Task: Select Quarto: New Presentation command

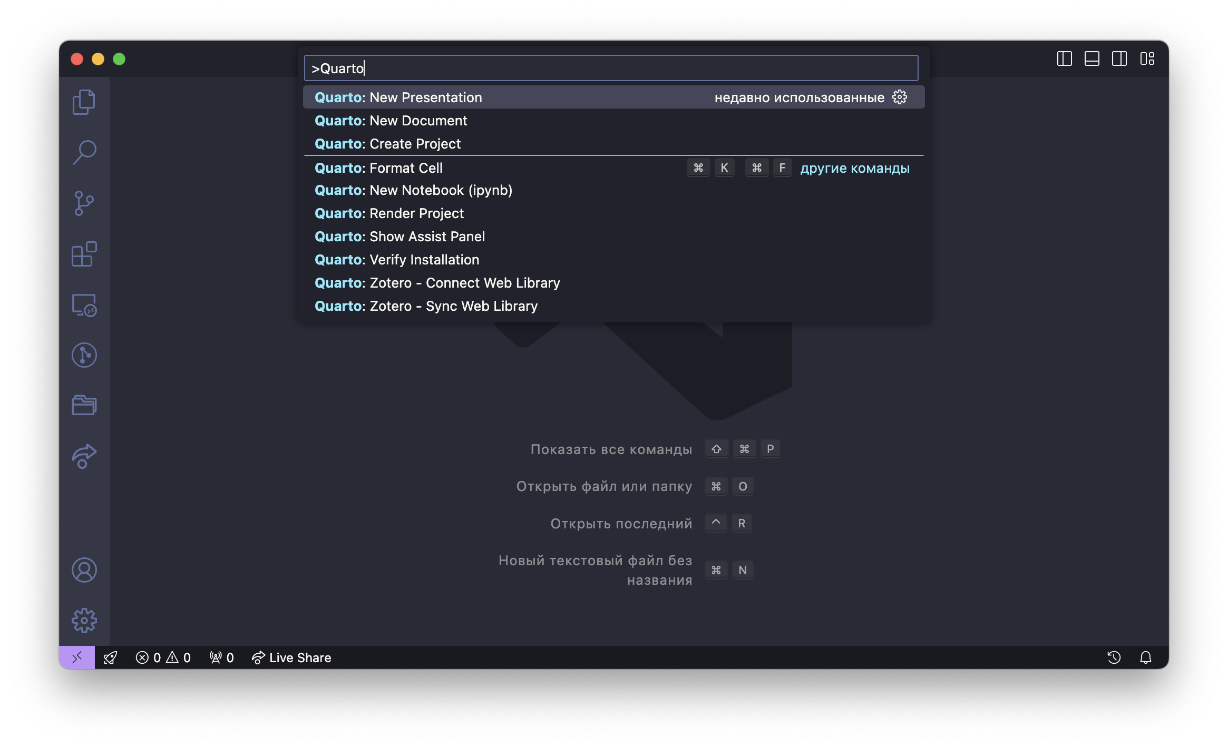Action: 613,97
